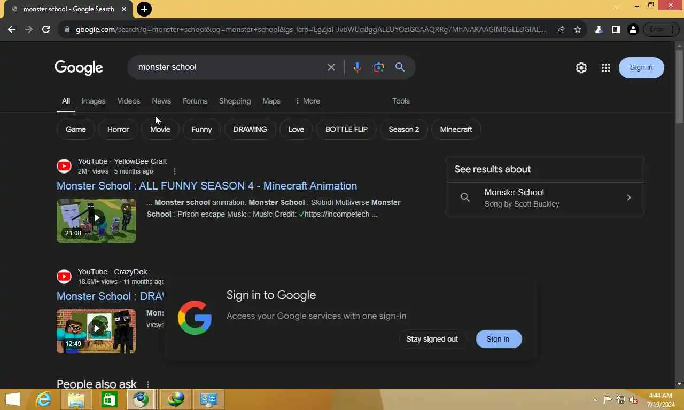This screenshot has height=410, width=684.
Task: Click the Error update button
Action: 660,29
